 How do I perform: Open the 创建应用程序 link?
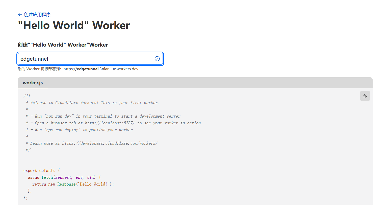click(x=37, y=15)
